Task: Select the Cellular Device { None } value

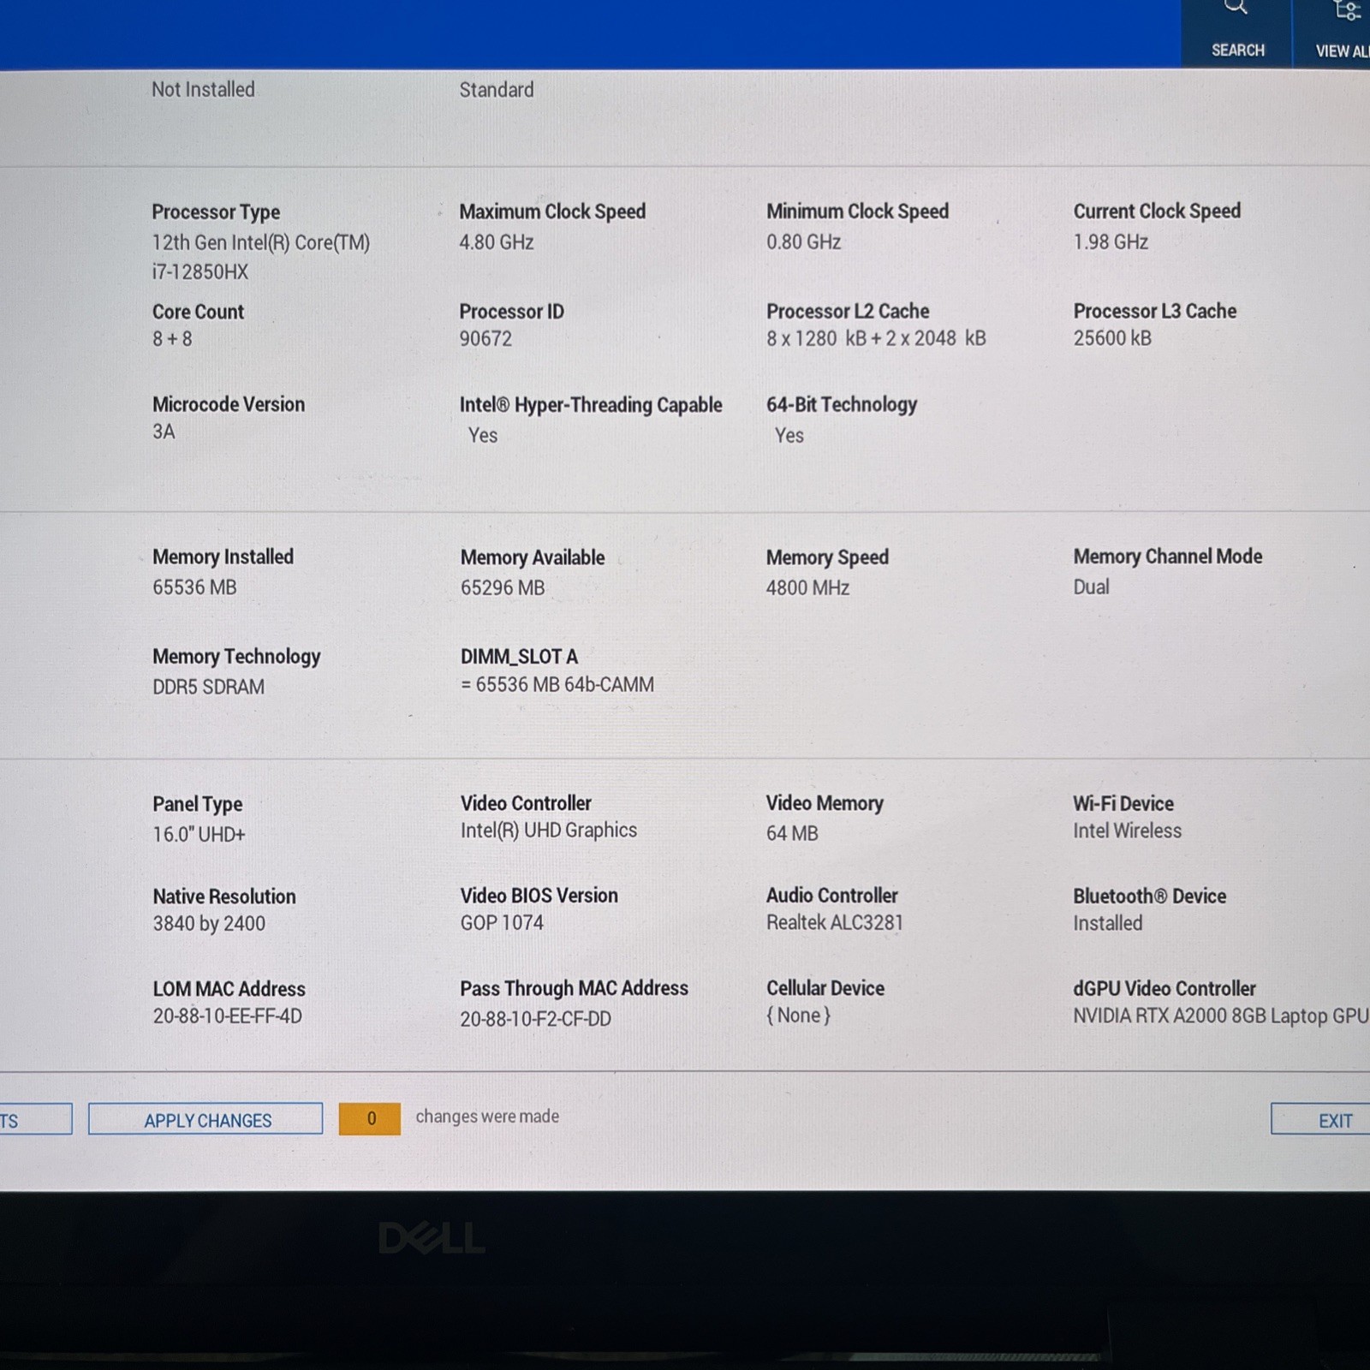Action: pos(798,1016)
